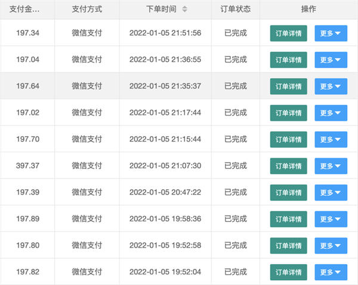The width and height of the screenshot is (358, 285).
Task: Open 更多 dropdown for order at 19:52:04
Action: [x=331, y=272]
